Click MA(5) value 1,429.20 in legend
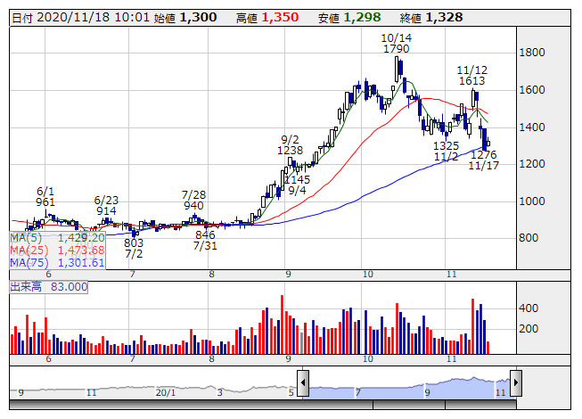Screen dimensions: 582x419 (81, 237)
